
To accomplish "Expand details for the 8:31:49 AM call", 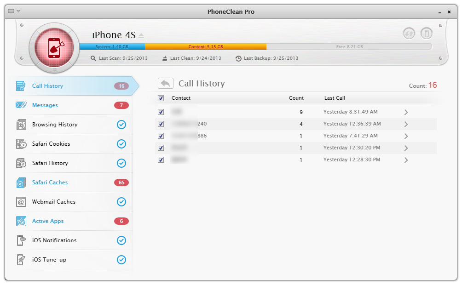I will tap(406, 112).
